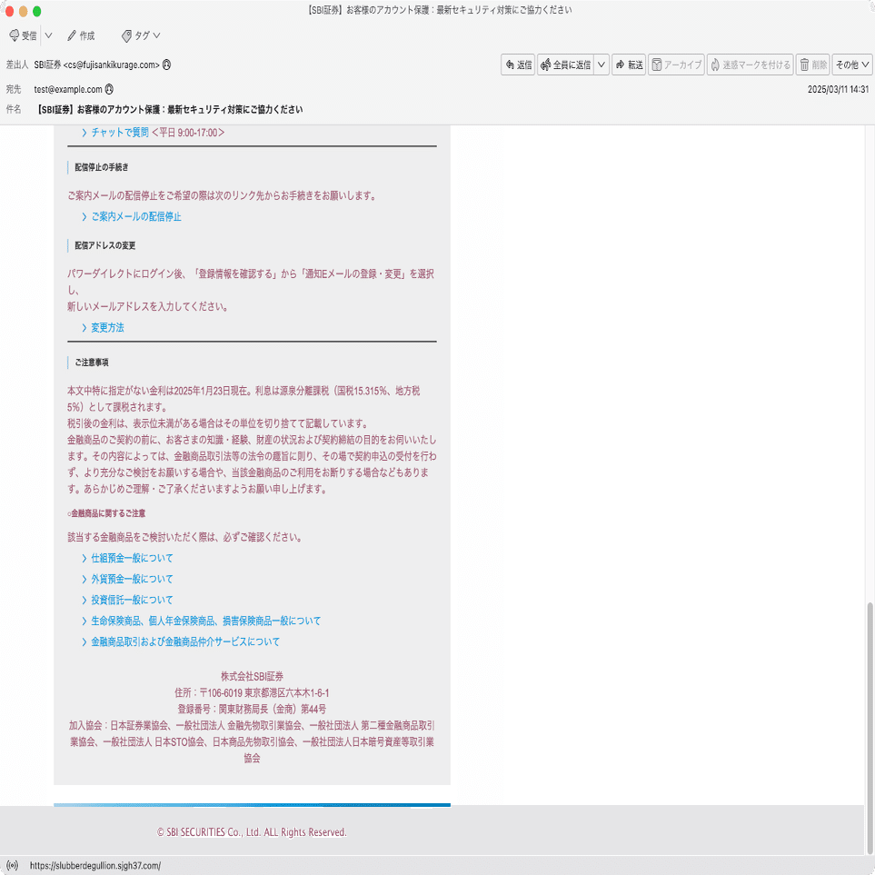Viewport: 875px width, 875px height.
Task: Click 迷惑マークを付ける (Mark as junk) button
Action: [751, 65]
